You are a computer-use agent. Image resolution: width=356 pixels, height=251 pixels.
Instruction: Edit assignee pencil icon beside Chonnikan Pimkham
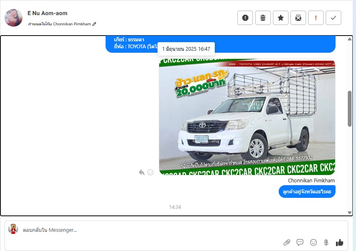click(x=94, y=24)
